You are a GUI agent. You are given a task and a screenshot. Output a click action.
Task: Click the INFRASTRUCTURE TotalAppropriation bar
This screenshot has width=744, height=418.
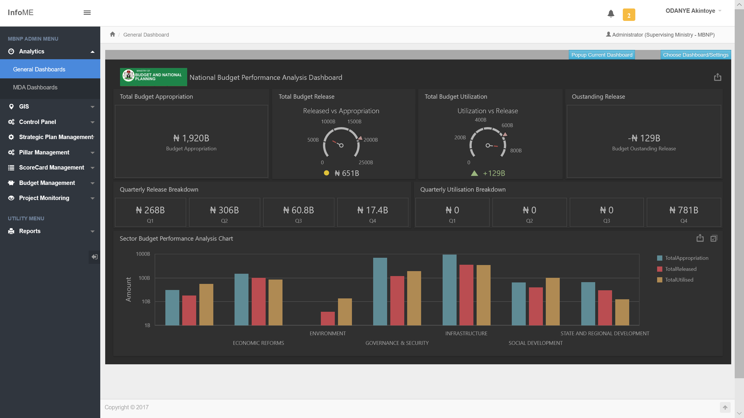click(449, 290)
